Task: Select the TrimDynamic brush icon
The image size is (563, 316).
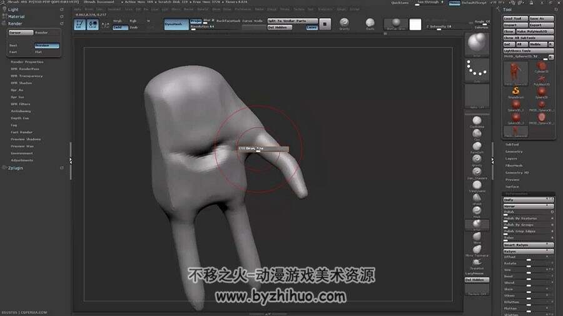Action: coord(477,185)
